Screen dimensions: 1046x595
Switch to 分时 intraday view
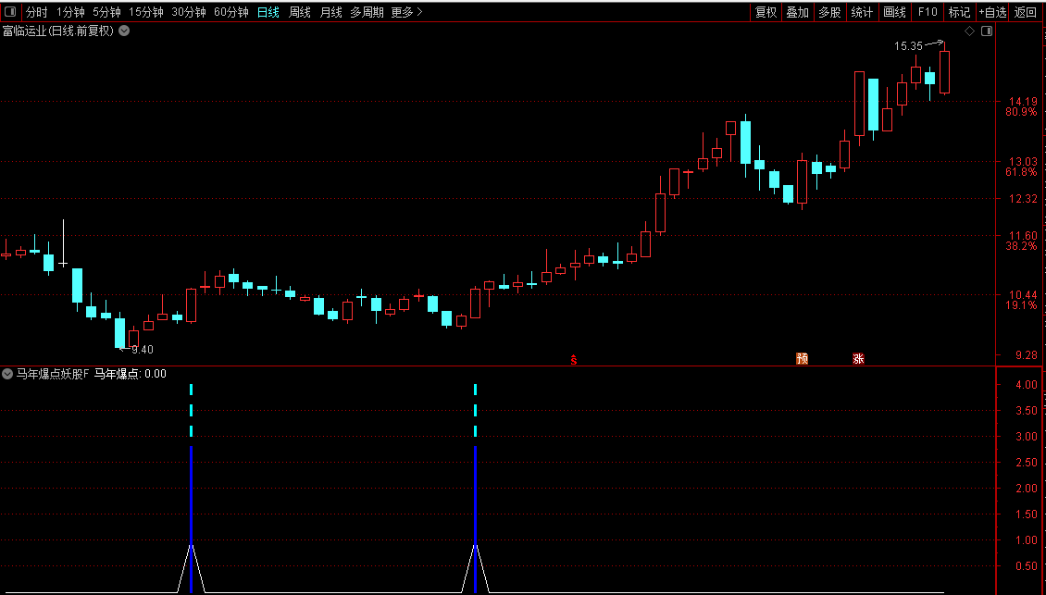click(x=37, y=12)
